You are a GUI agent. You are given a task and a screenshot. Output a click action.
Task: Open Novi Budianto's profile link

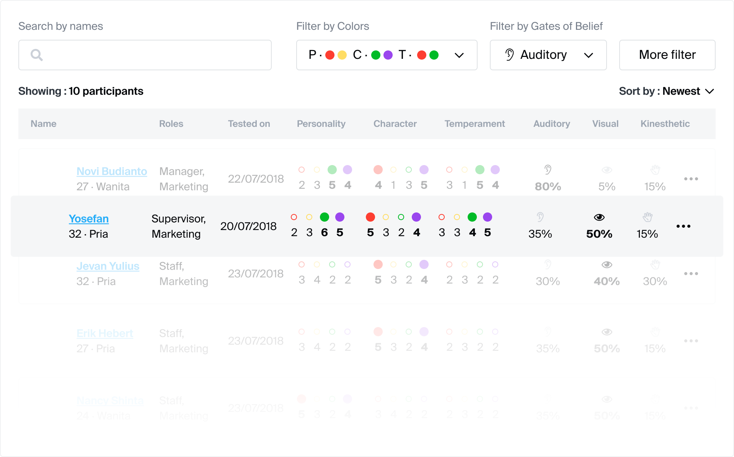pos(112,172)
